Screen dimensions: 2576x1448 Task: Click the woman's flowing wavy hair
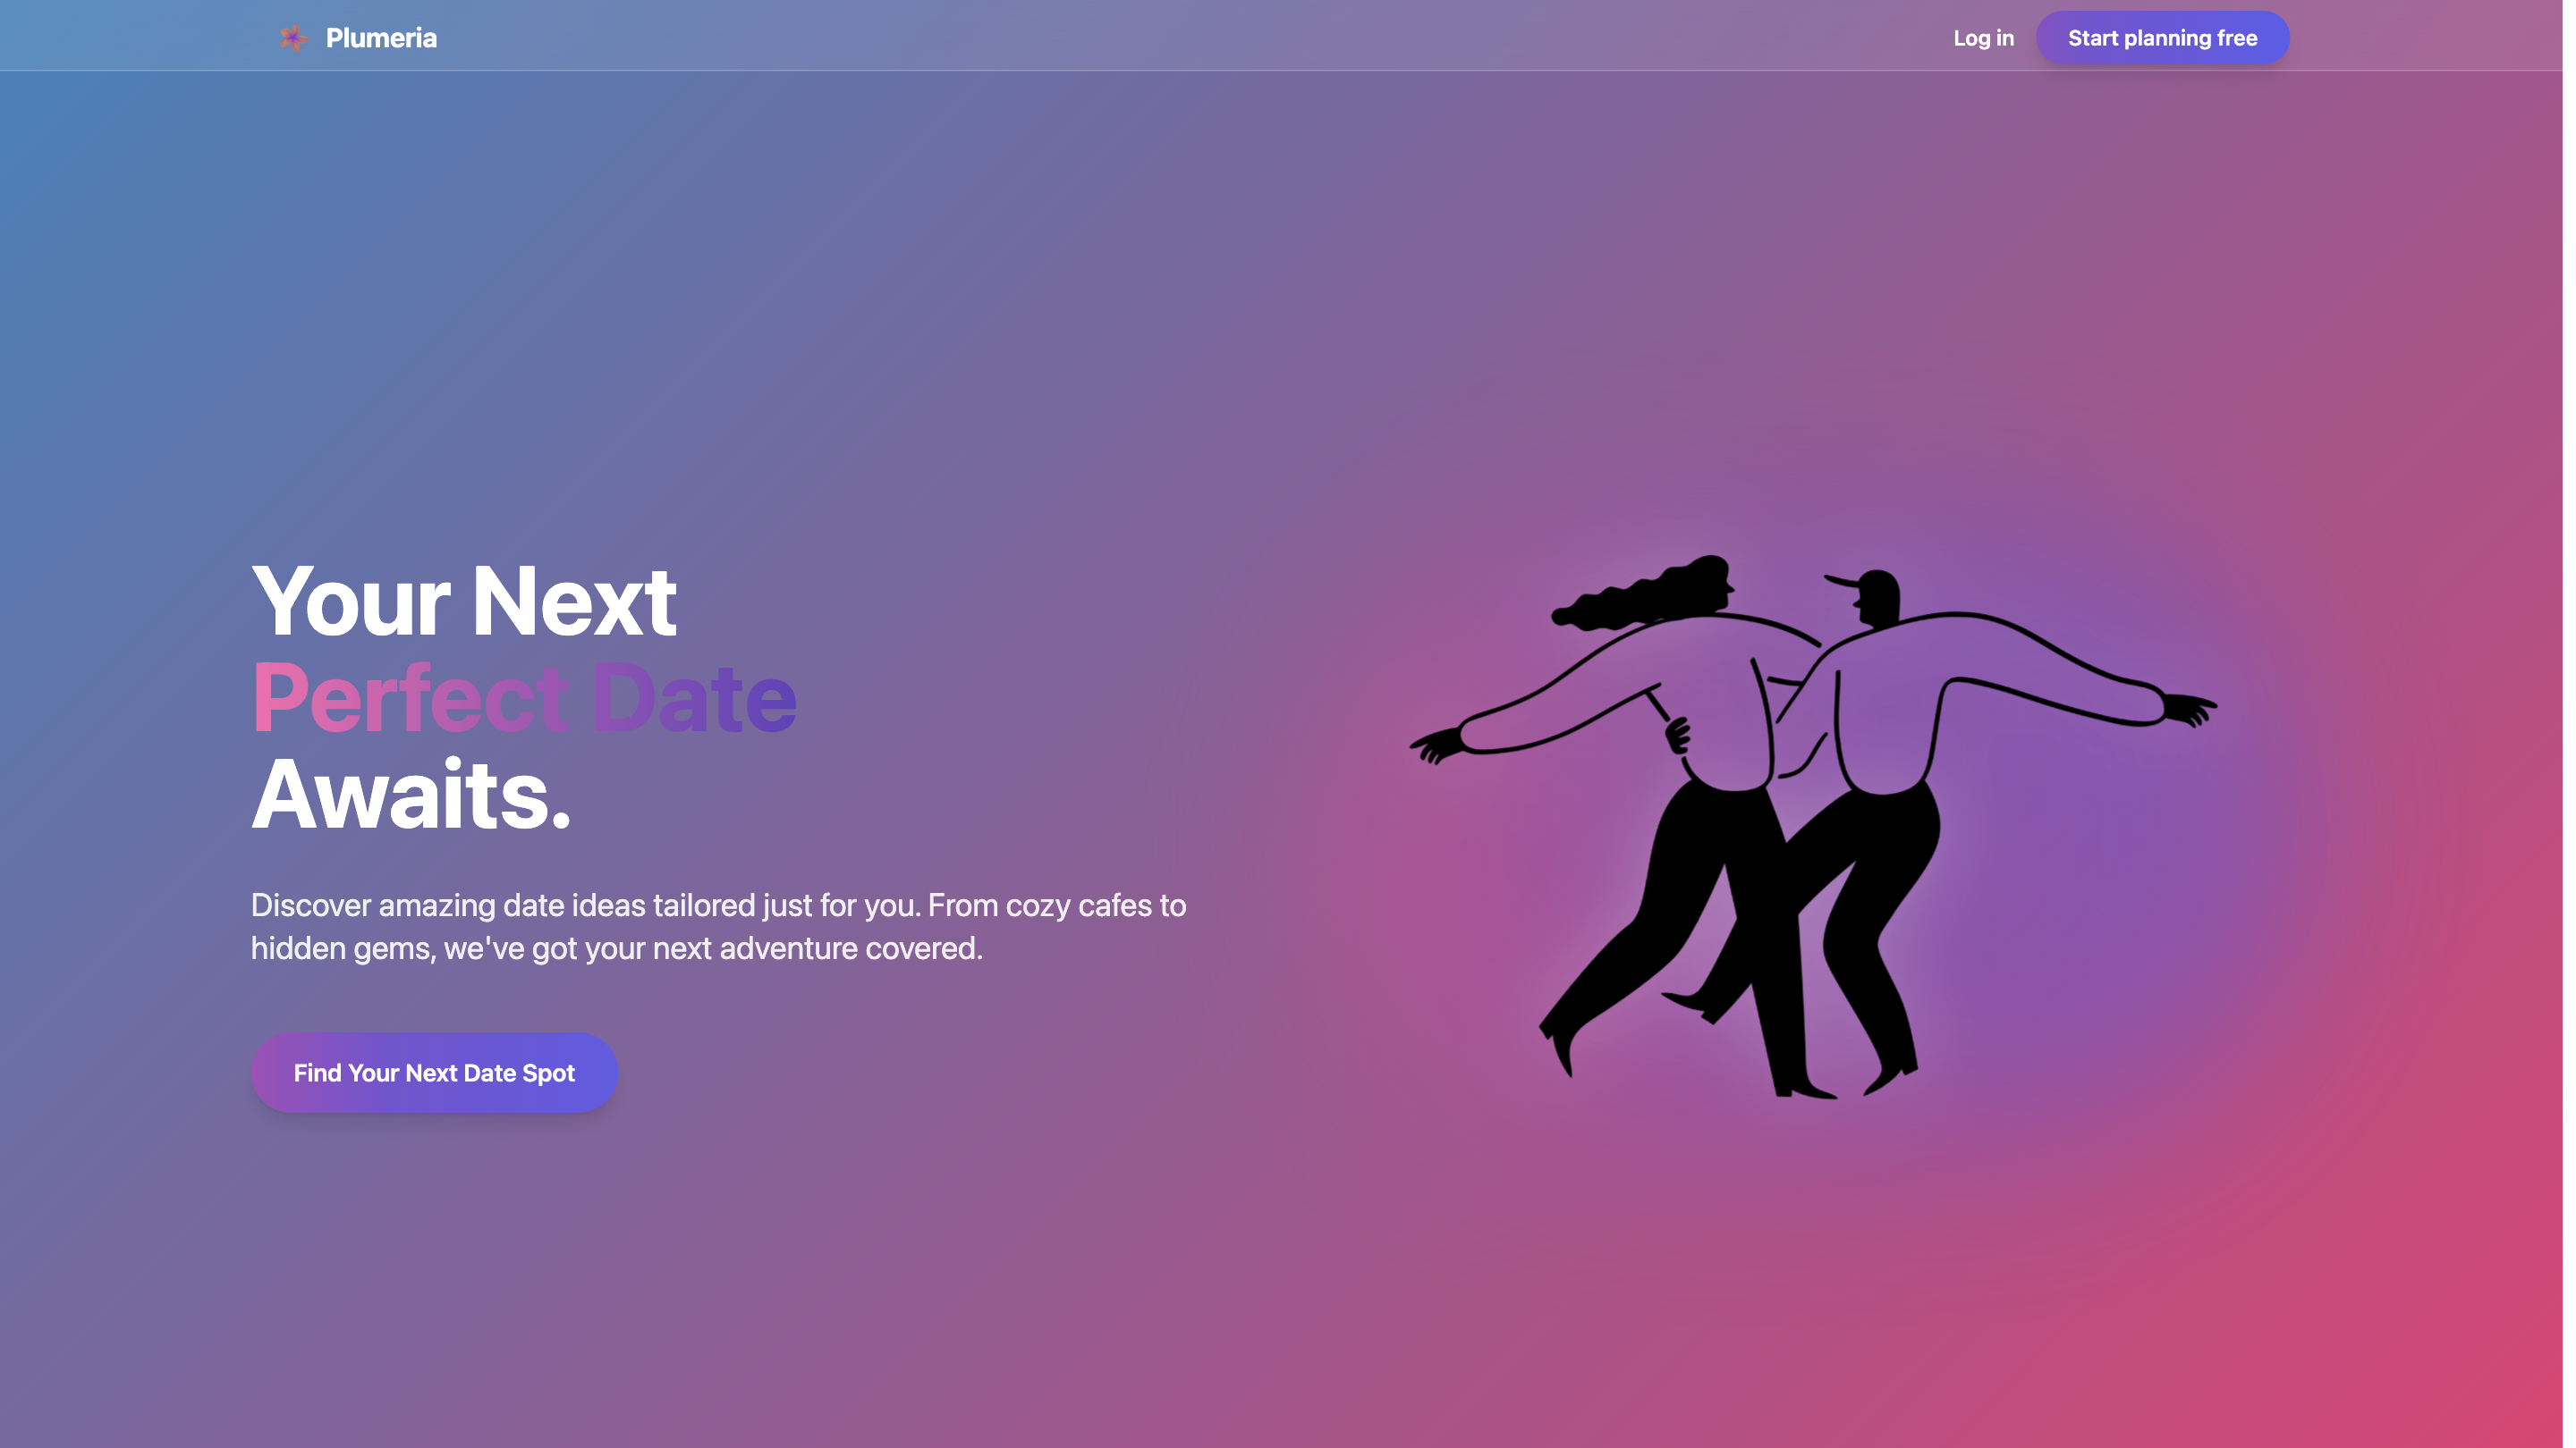[x=1620, y=600]
